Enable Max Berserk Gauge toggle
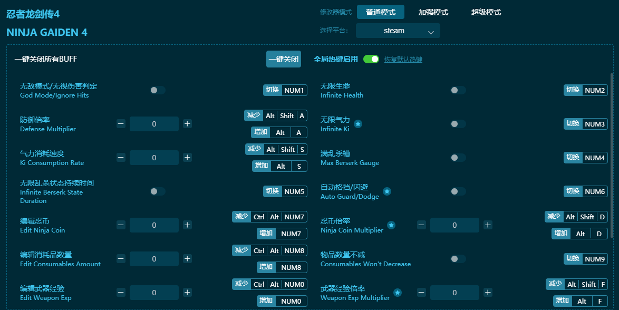The height and width of the screenshot is (310, 619). click(458, 158)
